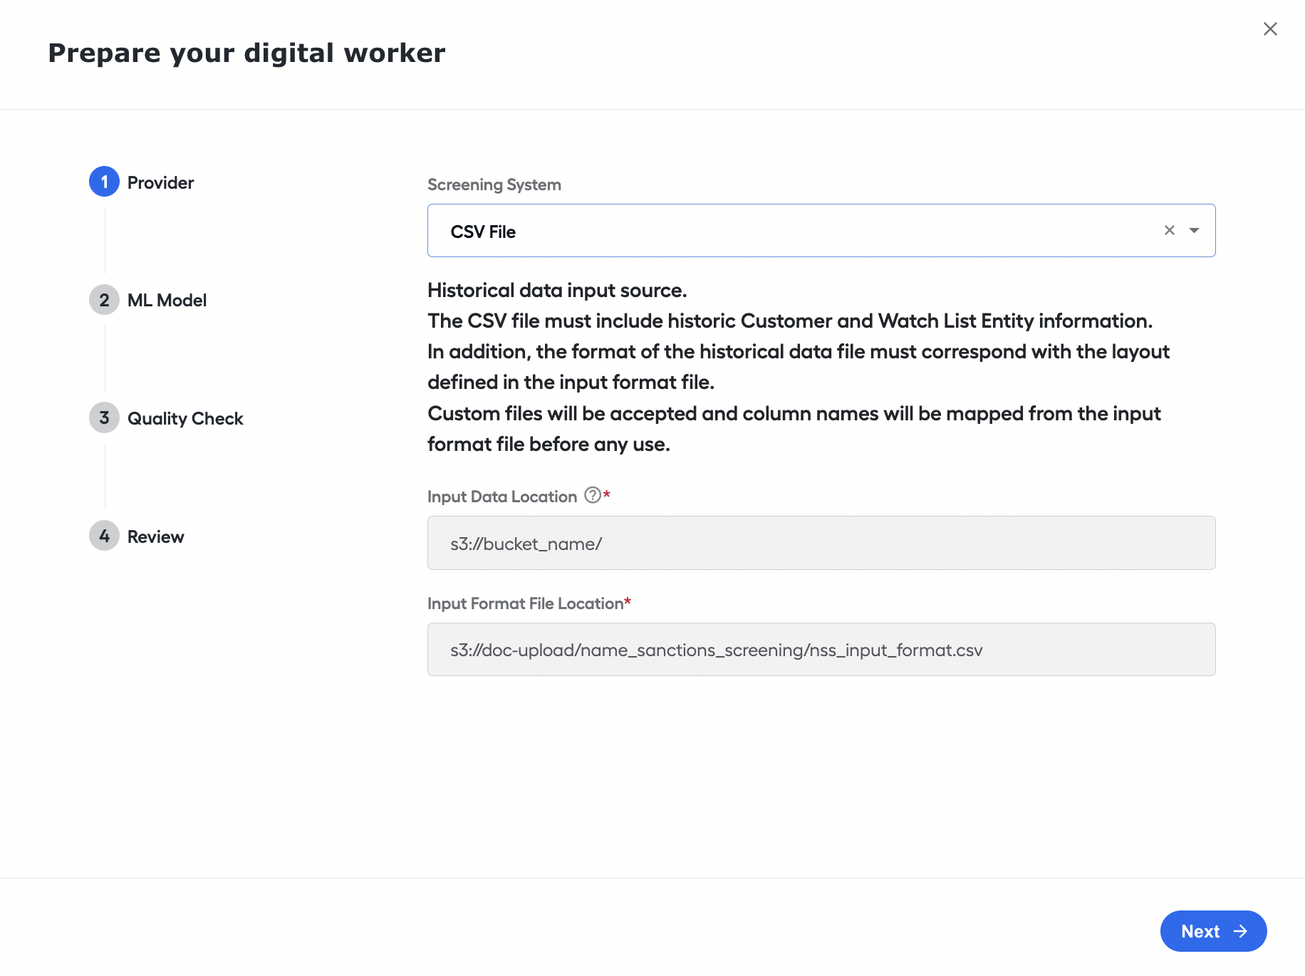The height and width of the screenshot is (976, 1305).
Task: Click the Screening System label
Action: (x=494, y=185)
